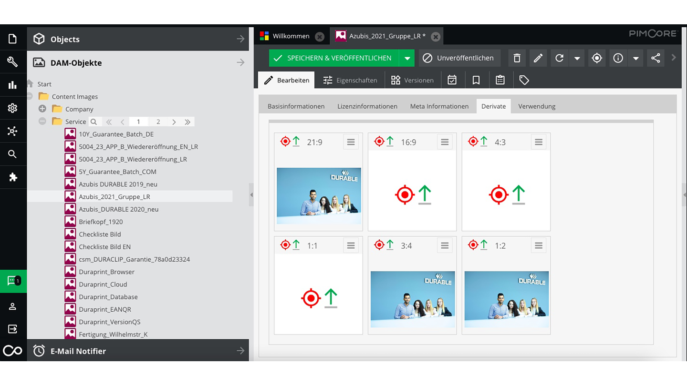Click the rename pencil icon in toolbar
The height and width of the screenshot is (386, 687).
click(x=538, y=58)
